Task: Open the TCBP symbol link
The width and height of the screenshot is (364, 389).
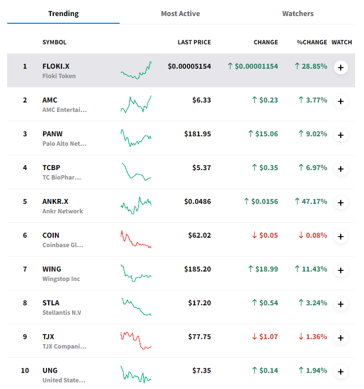Action: coord(51,168)
